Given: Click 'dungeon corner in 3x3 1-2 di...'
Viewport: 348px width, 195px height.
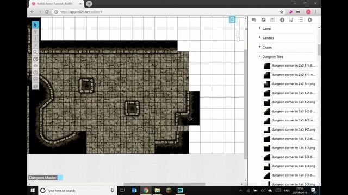Looking at the screenshot, I should (294, 93).
